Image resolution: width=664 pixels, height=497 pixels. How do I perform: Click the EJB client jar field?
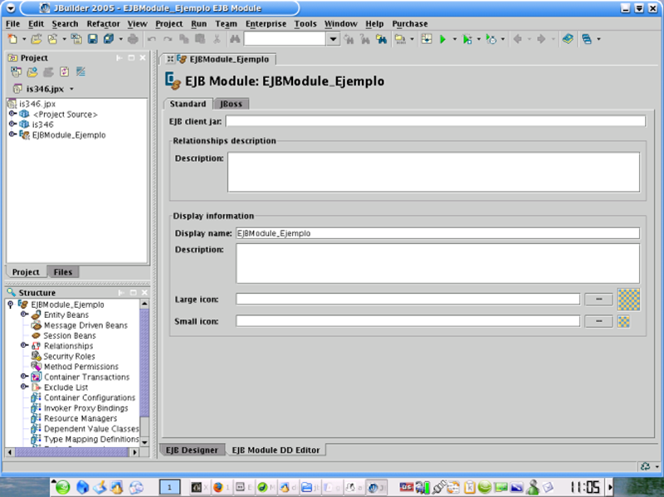click(434, 121)
